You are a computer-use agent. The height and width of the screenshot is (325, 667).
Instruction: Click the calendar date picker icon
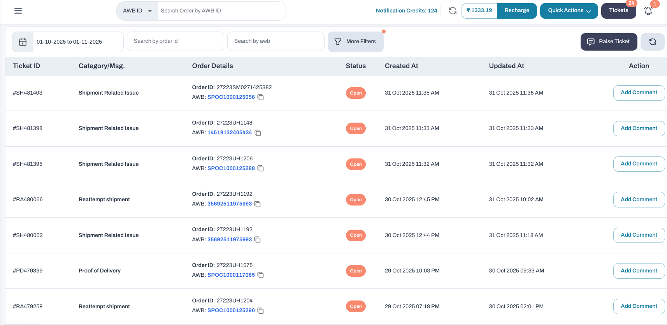point(23,42)
